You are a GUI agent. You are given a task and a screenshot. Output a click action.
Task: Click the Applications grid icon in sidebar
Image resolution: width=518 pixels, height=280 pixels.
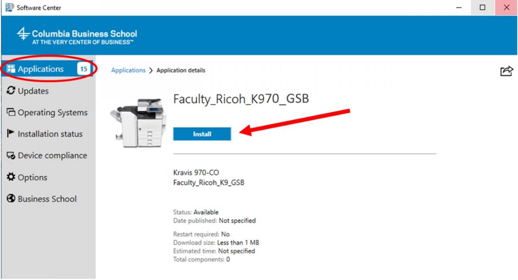pyautogui.click(x=11, y=69)
